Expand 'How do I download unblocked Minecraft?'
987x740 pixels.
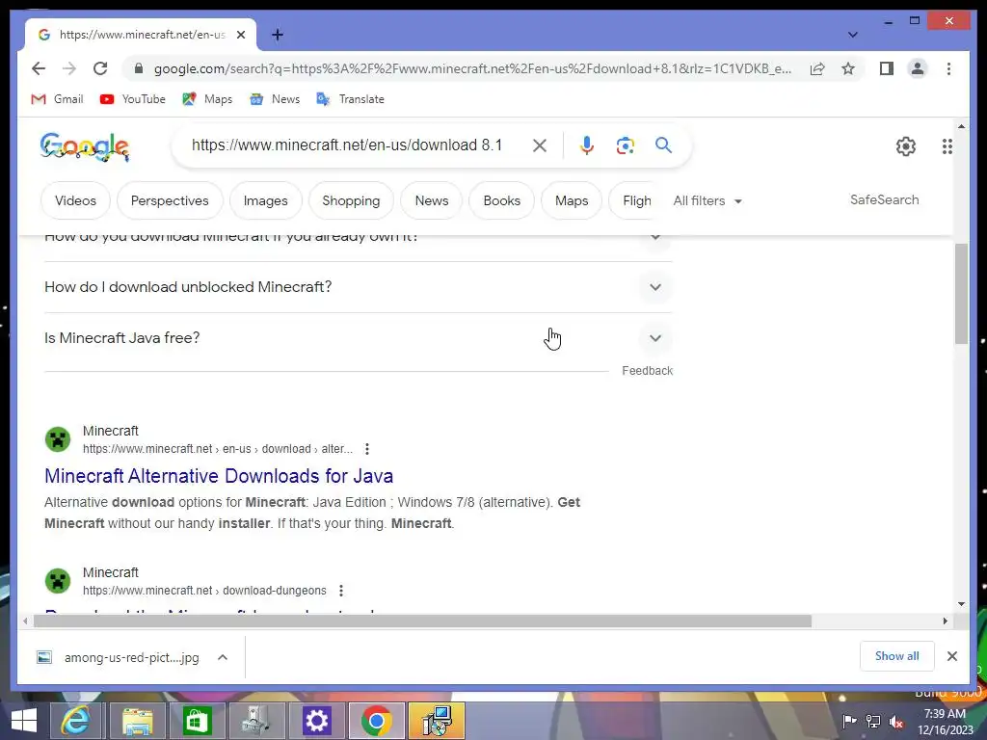click(359, 287)
